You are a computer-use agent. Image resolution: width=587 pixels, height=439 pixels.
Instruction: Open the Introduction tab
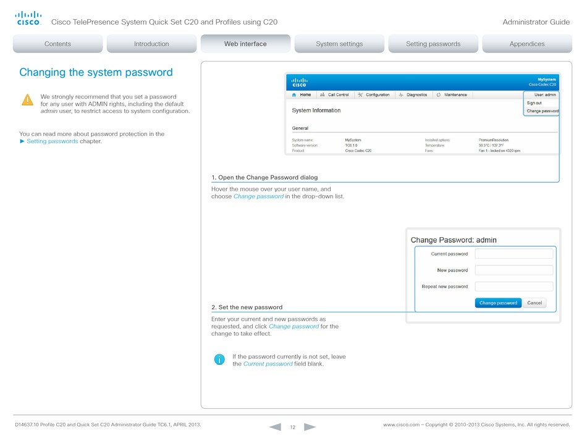click(x=151, y=44)
